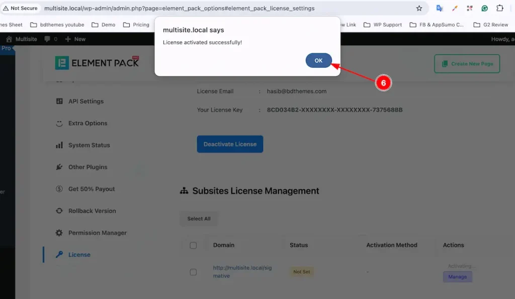
Task: Open bdthemes youtube bookmark folder
Action: pyautogui.click(x=57, y=25)
